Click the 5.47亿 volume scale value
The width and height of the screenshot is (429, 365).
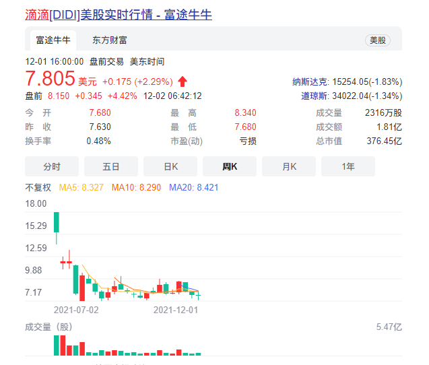point(389,327)
